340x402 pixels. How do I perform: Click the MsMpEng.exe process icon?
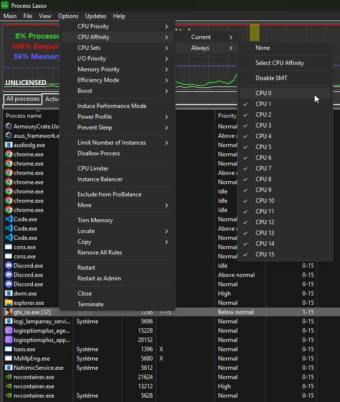click(9, 358)
